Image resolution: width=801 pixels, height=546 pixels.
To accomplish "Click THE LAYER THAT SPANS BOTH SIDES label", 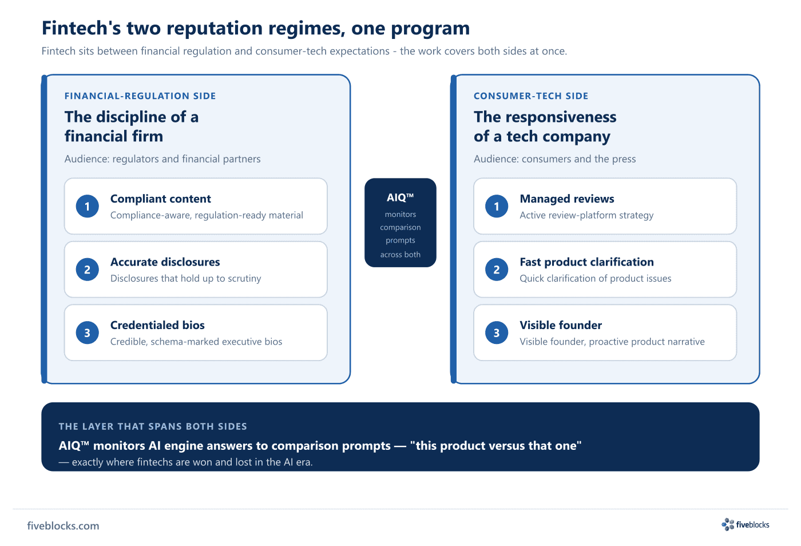I will (153, 426).
